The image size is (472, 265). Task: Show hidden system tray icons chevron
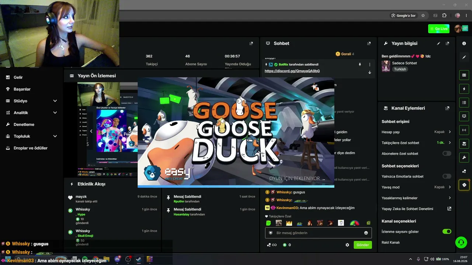click(410, 259)
